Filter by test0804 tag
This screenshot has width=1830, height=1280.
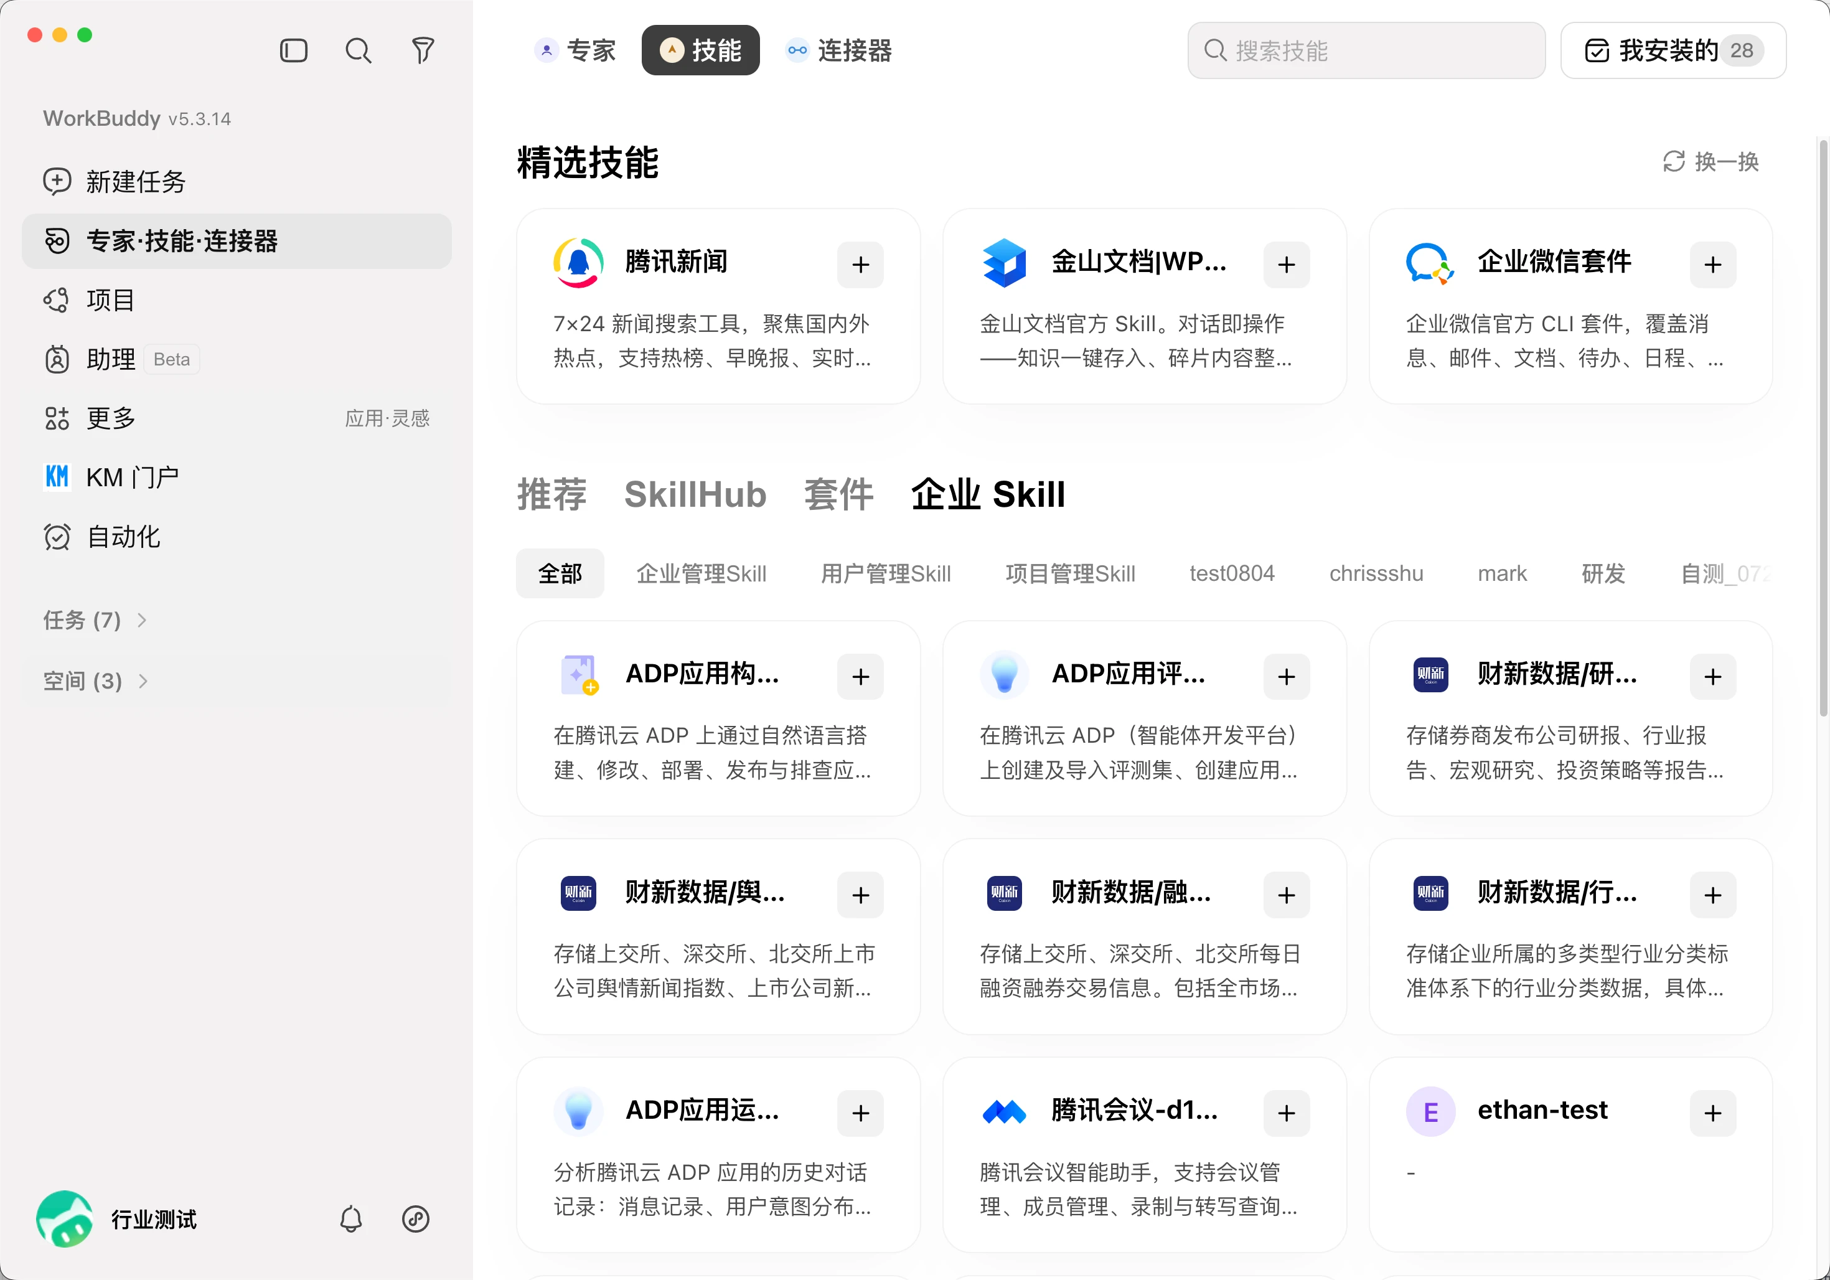click(1232, 573)
